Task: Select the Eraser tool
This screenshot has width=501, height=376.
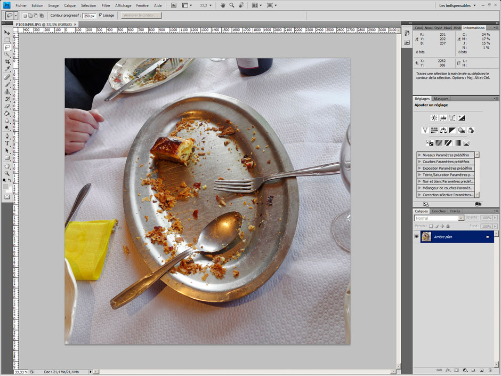Action: 7,106
